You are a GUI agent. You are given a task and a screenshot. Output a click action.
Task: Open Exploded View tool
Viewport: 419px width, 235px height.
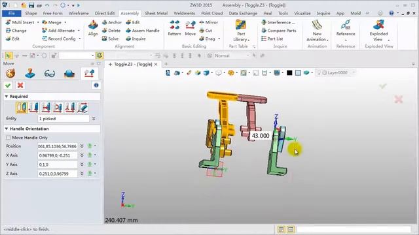point(378,31)
